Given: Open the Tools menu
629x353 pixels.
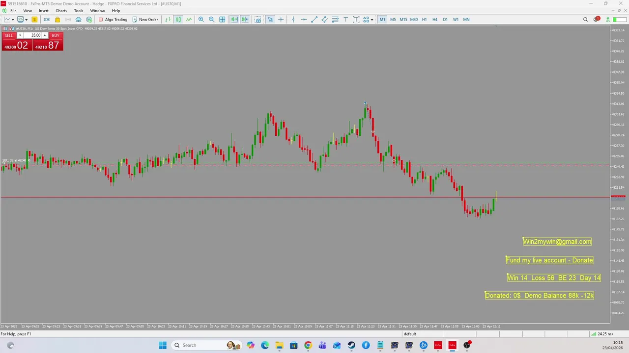Looking at the screenshot, I should coord(79,11).
